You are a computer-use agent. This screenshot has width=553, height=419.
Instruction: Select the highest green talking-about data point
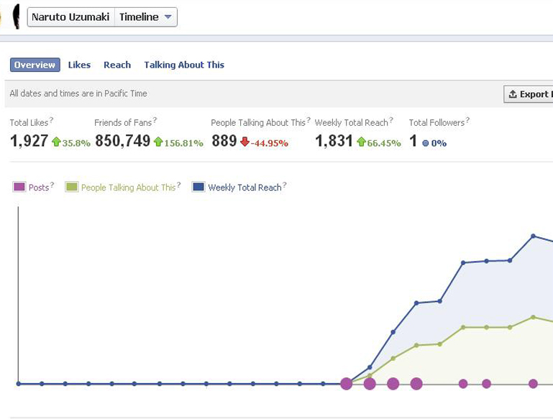(x=533, y=317)
